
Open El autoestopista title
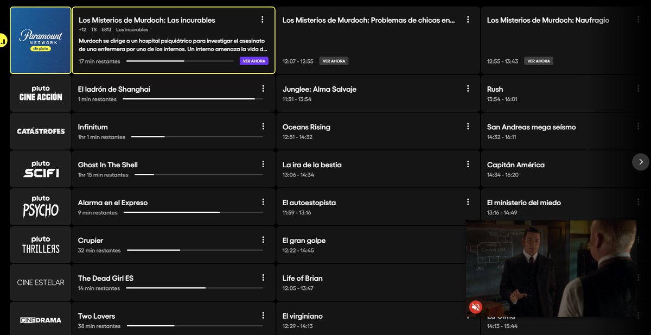click(x=309, y=203)
